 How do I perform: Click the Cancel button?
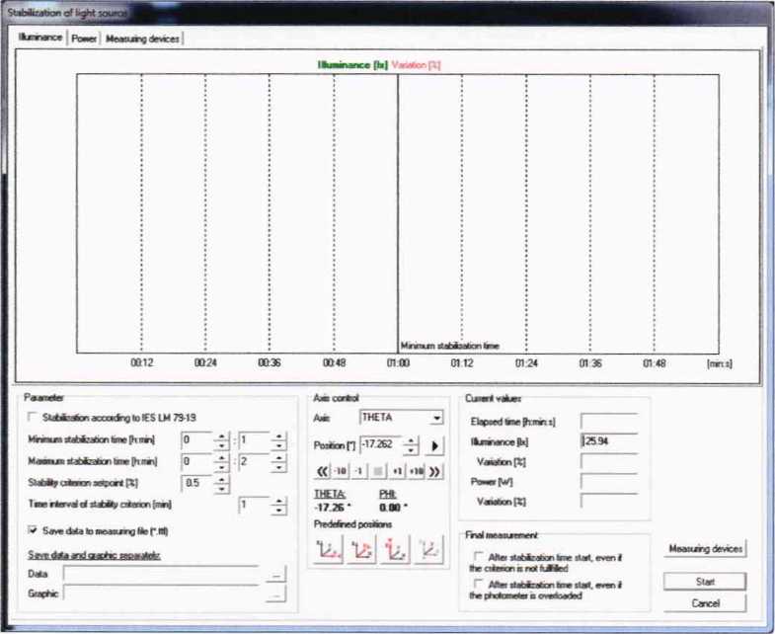click(705, 602)
